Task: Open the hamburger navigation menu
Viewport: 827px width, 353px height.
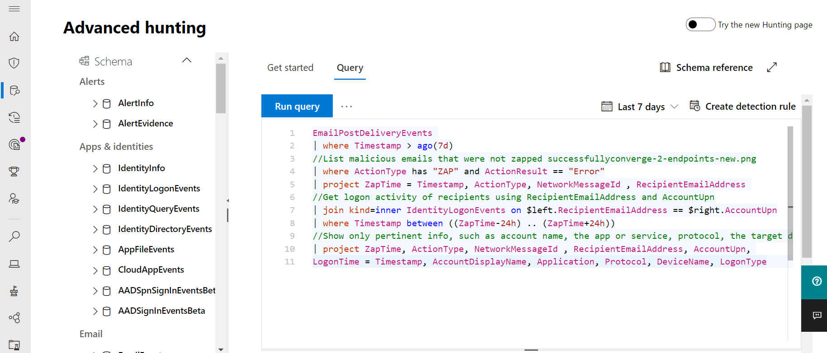Action: [x=14, y=9]
